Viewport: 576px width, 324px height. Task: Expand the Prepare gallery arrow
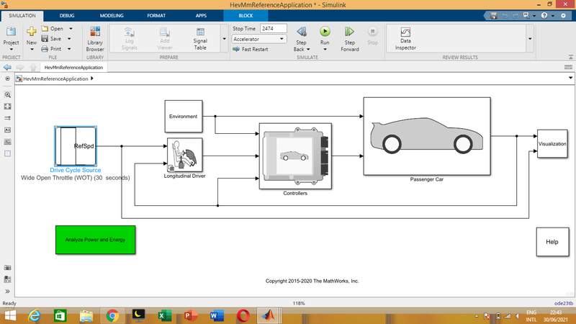tap(223, 39)
